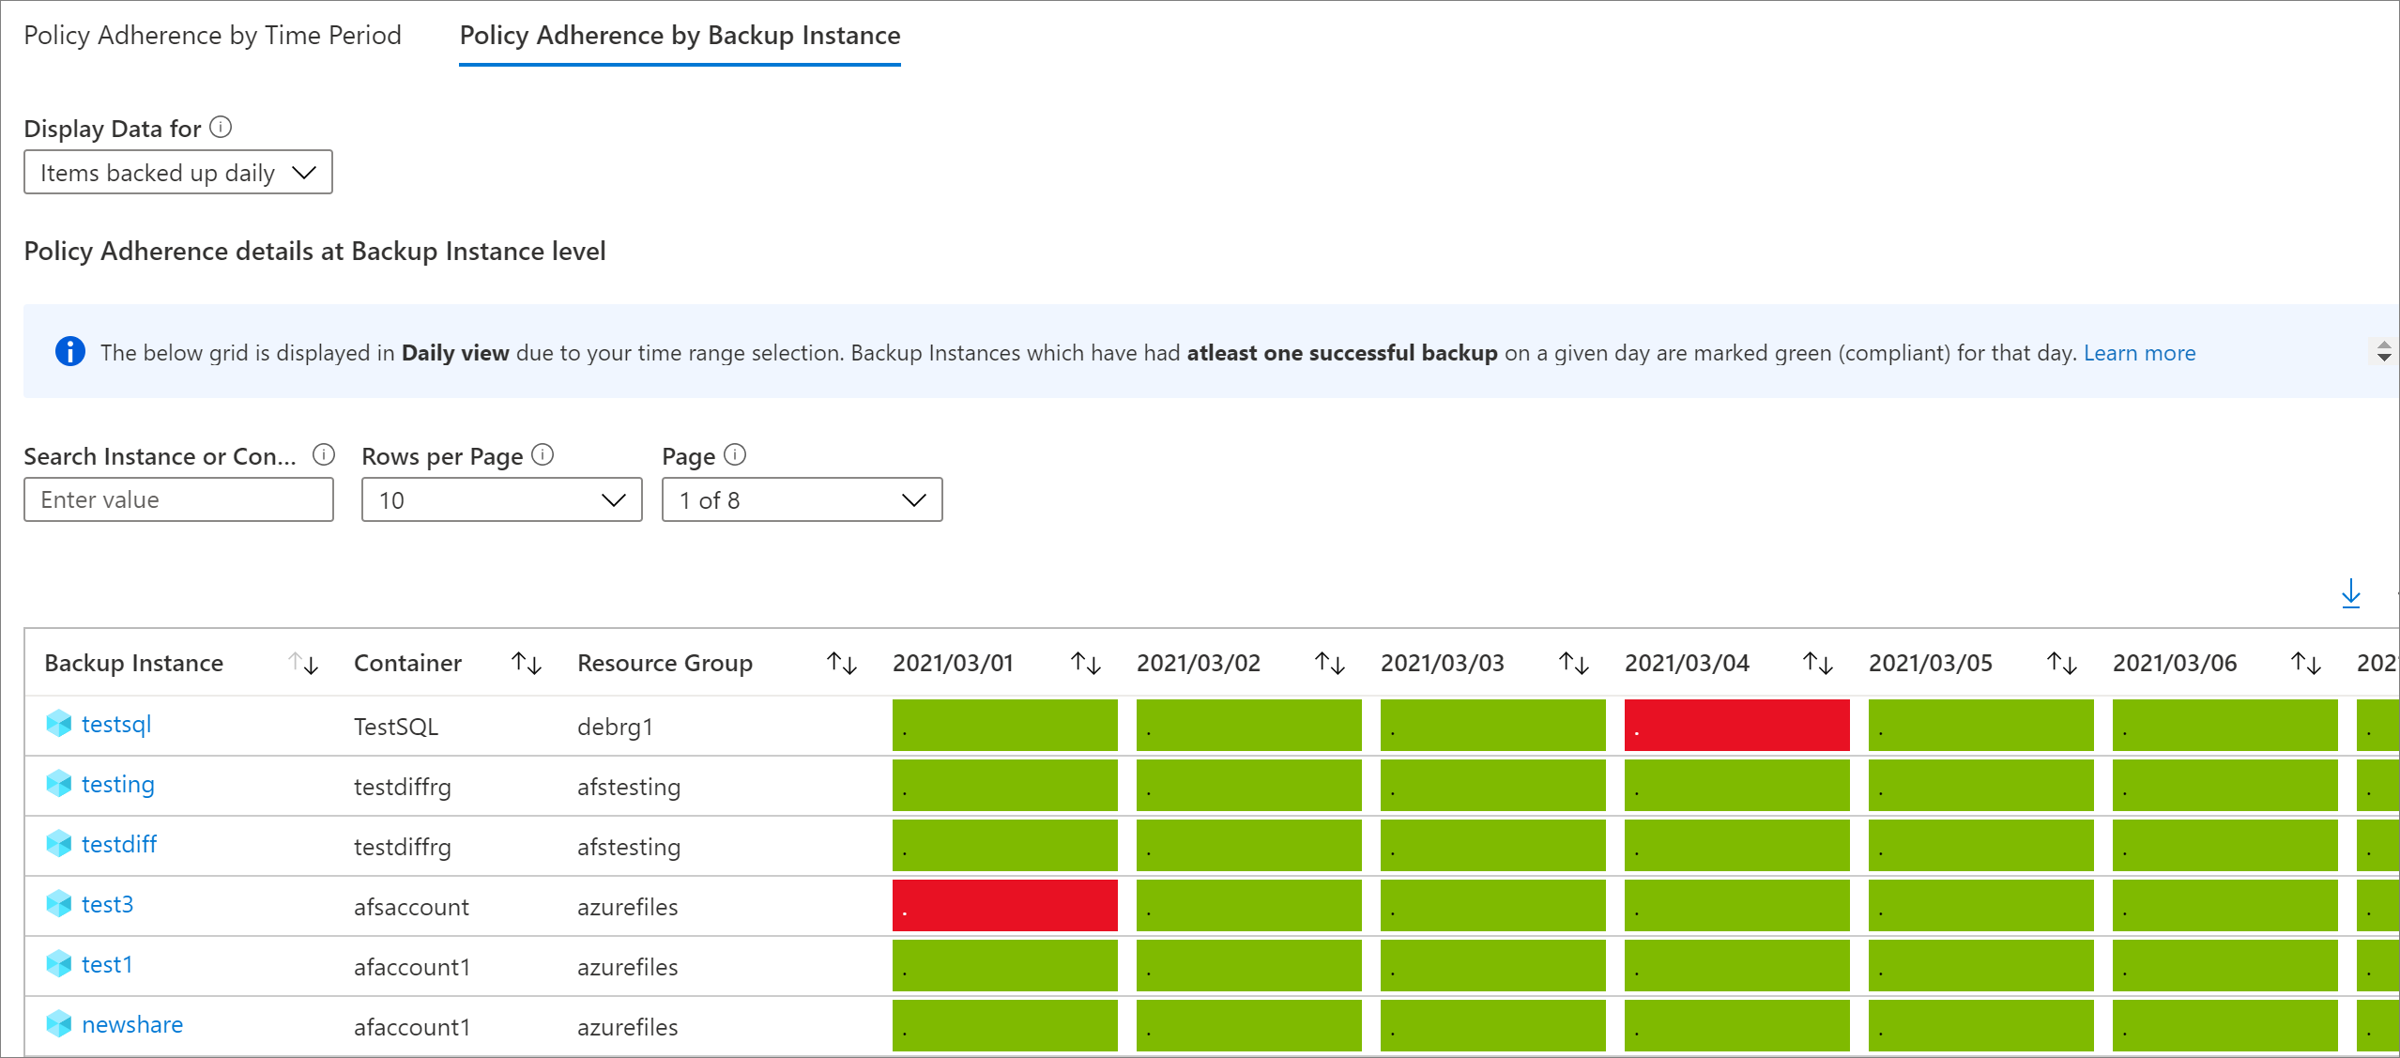Click info icon next to Page label
The width and height of the screenshot is (2400, 1058).
pos(735,454)
